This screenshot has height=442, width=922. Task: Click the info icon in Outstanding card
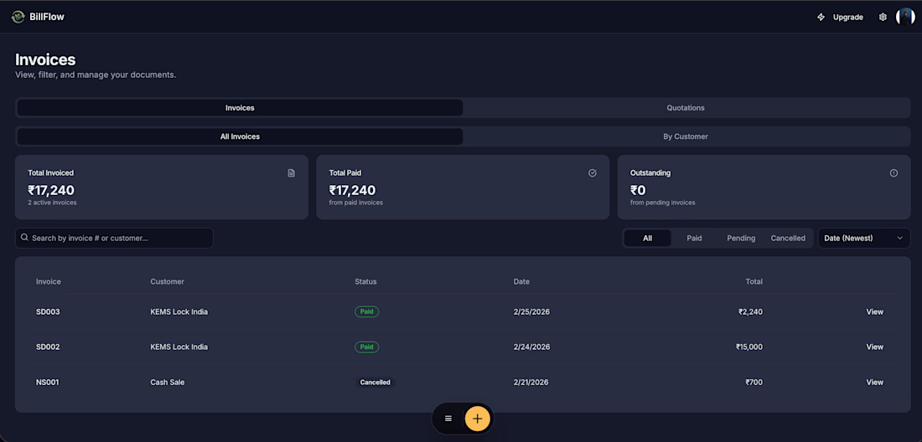click(894, 173)
